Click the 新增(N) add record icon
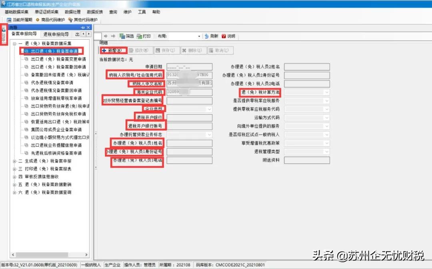432x269 pixels. click(113, 50)
